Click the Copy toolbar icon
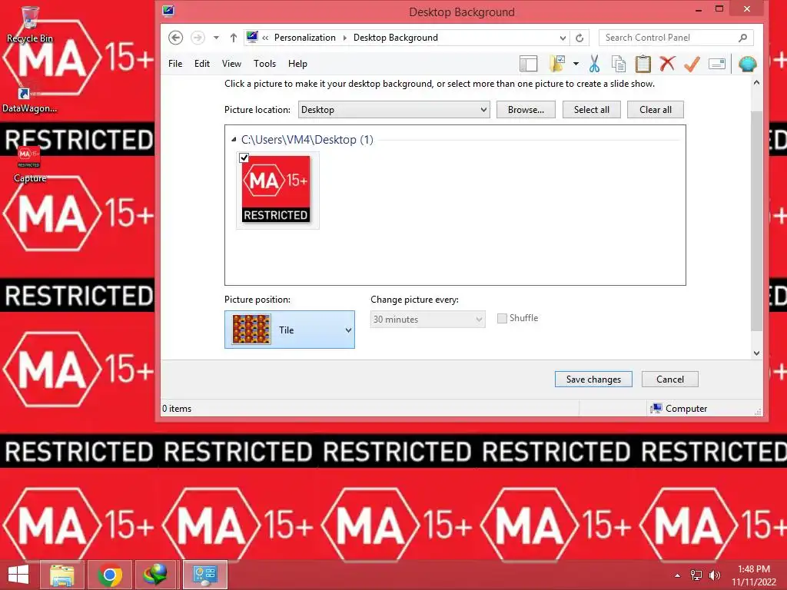The width and height of the screenshot is (787, 590). coord(619,64)
